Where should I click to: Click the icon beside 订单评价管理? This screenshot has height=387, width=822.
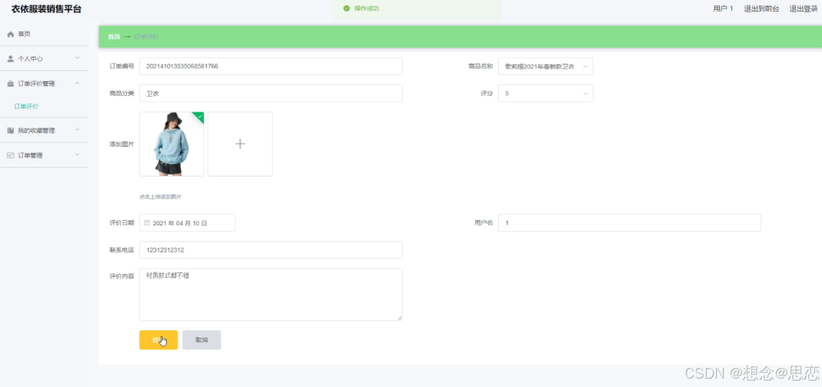click(10, 84)
